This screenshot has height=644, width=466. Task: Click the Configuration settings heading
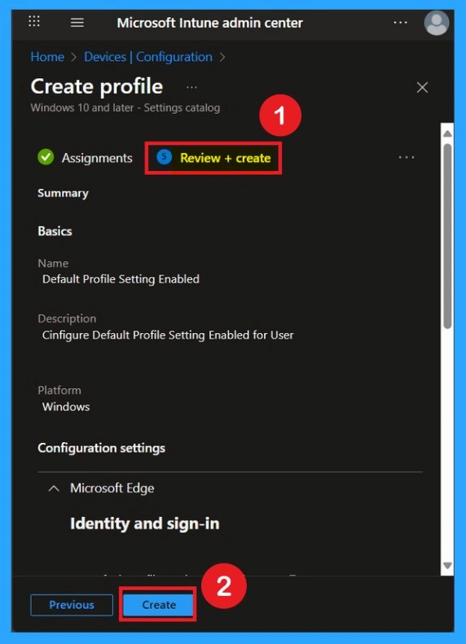pyautogui.click(x=102, y=448)
